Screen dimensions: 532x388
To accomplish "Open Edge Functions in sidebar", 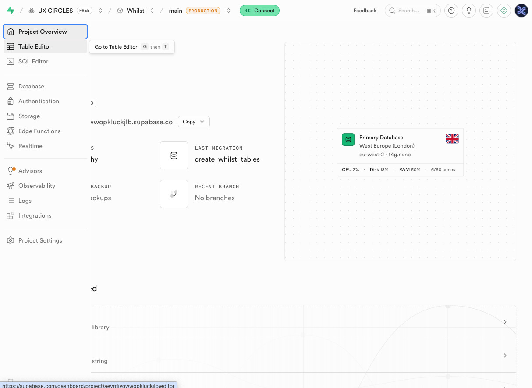I will coord(46,131).
